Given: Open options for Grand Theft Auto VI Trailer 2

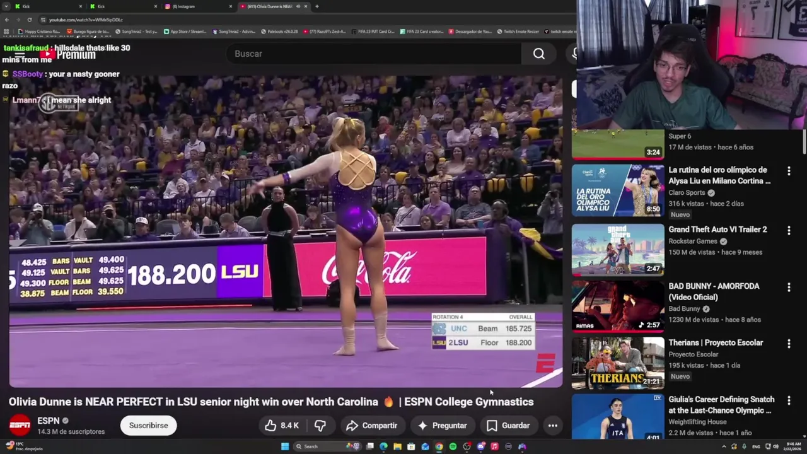Looking at the screenshot, I should 789,231.
